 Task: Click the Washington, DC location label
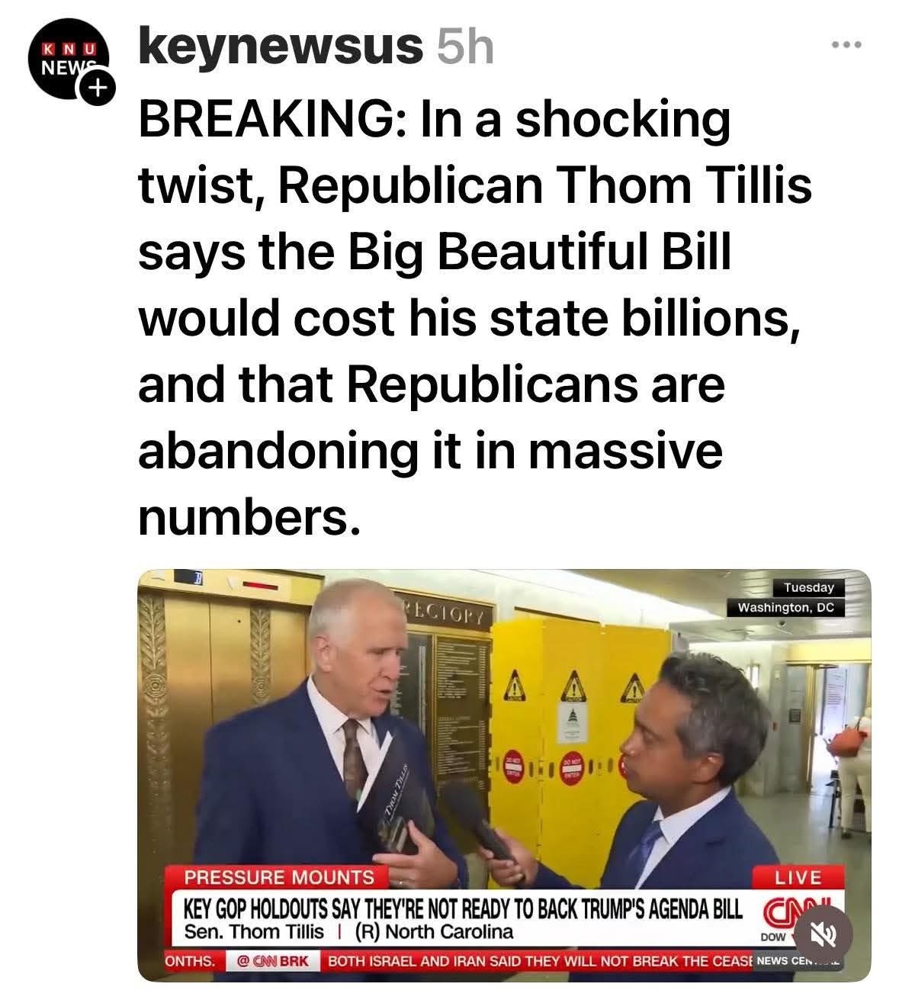pos(785,608)
